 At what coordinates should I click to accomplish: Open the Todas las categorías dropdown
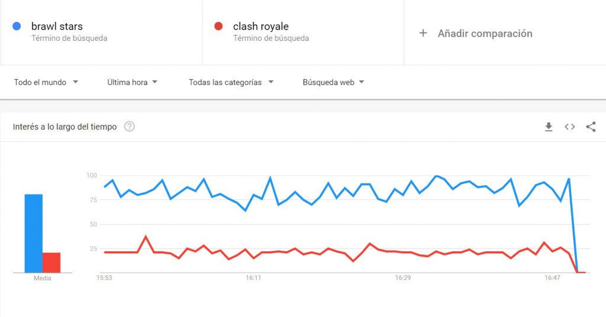pos(231,82)
